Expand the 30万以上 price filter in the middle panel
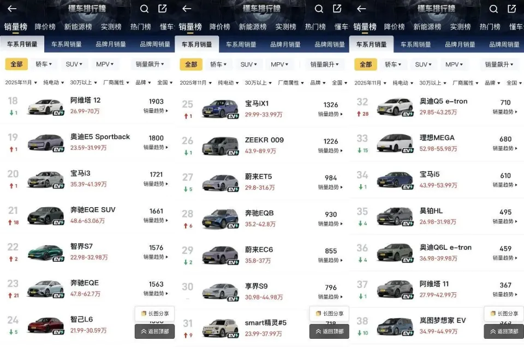The image size is (524, 347). click(x=258, y=83)
